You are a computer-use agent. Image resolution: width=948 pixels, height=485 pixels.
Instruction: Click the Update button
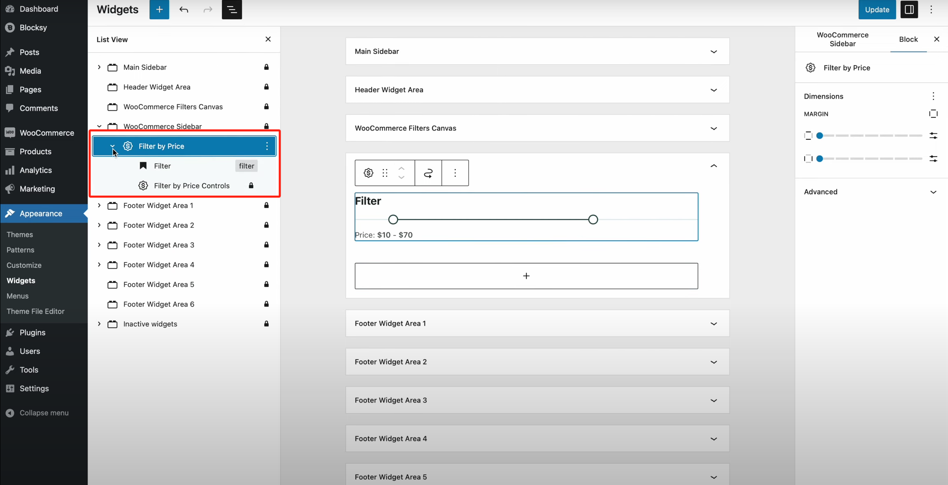877,9
